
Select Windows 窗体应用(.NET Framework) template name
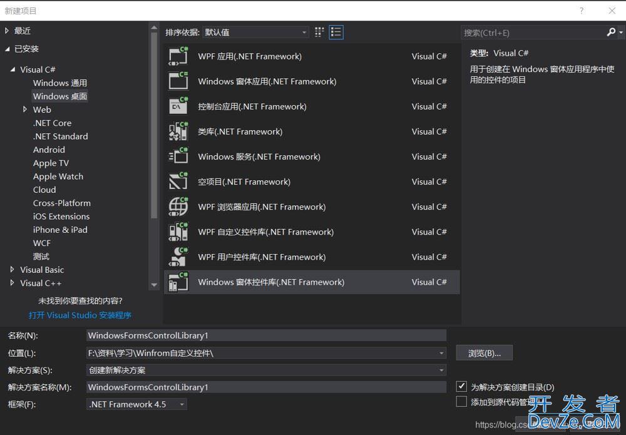click(x=267, y=81)
